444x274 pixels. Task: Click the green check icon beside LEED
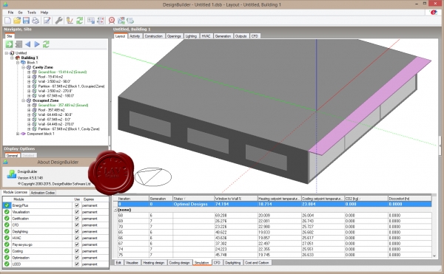coord(7,264)
